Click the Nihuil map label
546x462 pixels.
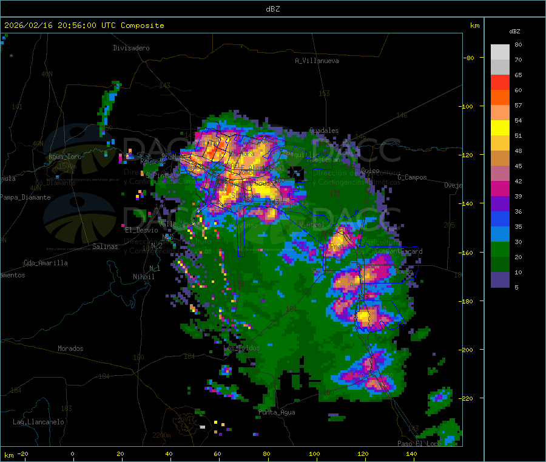pos(144,277)
